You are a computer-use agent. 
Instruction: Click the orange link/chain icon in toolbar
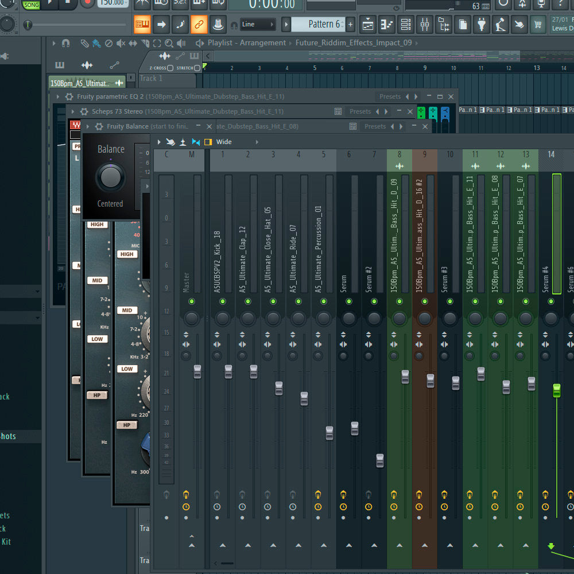click(199, 25)
